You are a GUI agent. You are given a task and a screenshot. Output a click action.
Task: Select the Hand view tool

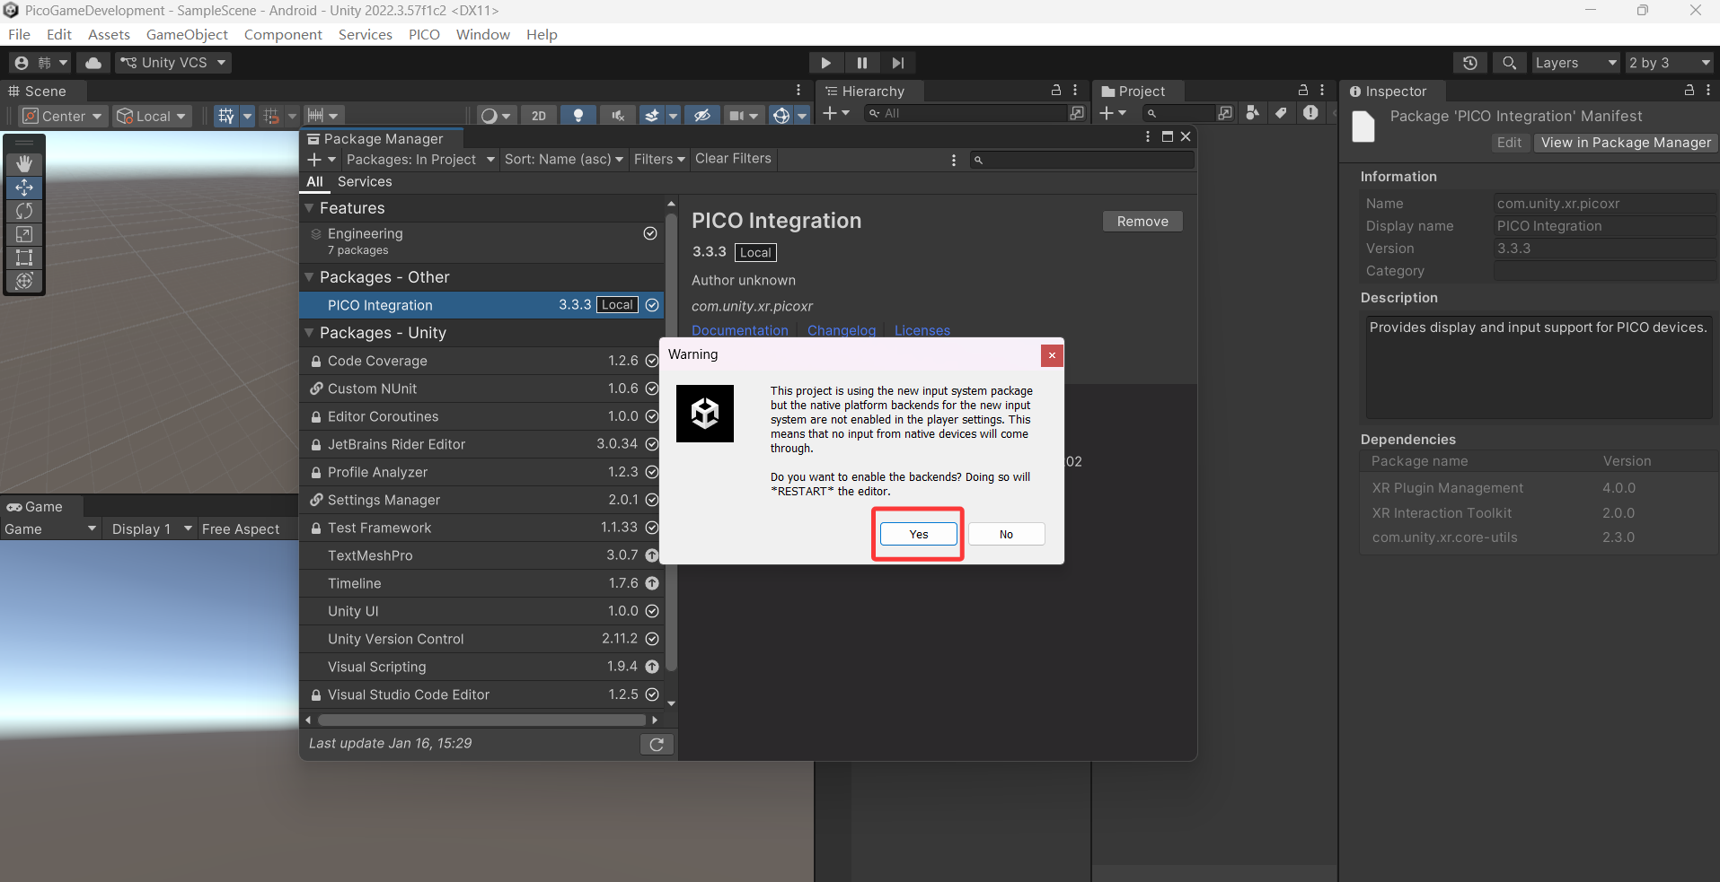click(x=24, y=163)
